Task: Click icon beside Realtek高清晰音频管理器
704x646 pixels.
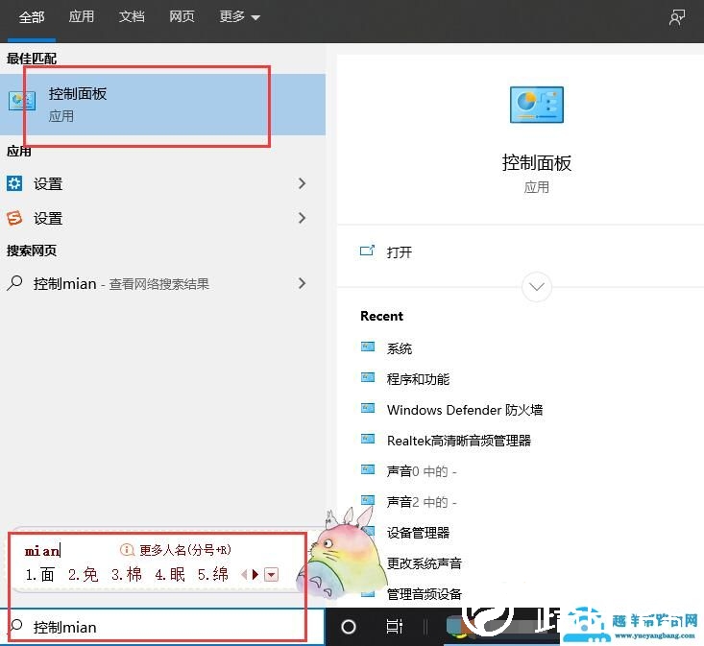Action: tap(368, 439)
